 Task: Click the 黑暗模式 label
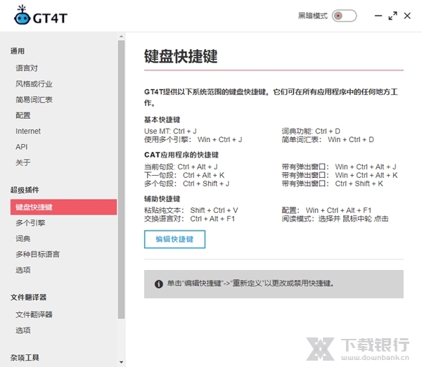[313, 16]
